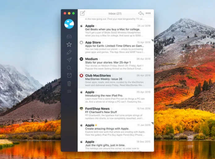
Task: Star the Club MacStories email
Action: [113, 76]
